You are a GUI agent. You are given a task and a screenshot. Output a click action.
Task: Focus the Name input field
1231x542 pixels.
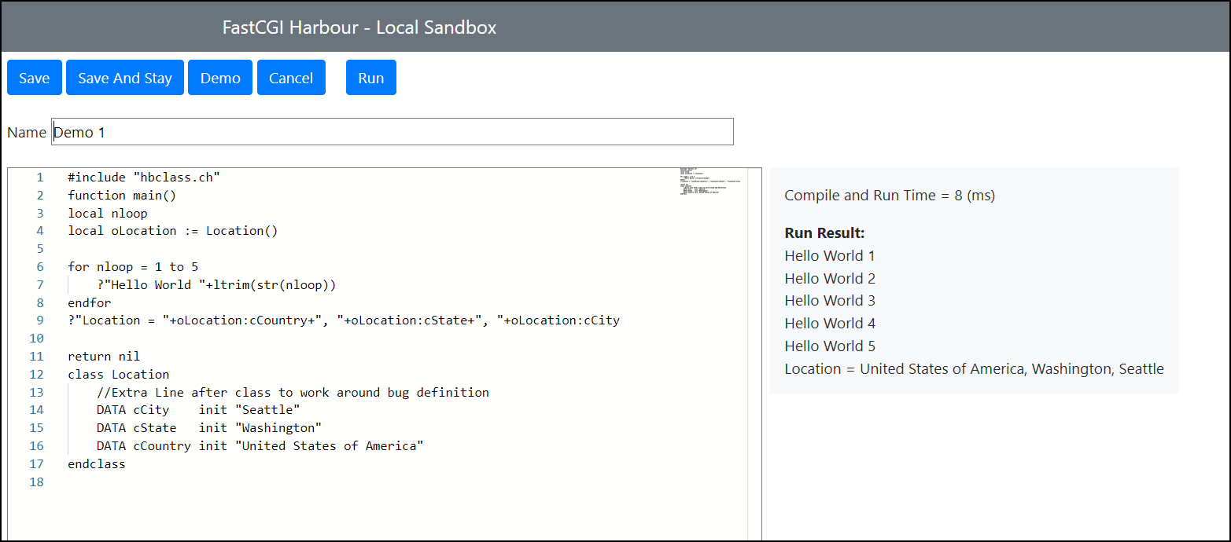coord(392,132)
